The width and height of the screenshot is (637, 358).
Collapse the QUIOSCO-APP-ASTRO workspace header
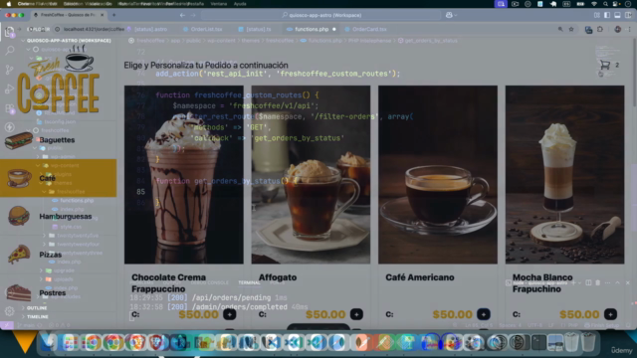(x=69, y=41)
